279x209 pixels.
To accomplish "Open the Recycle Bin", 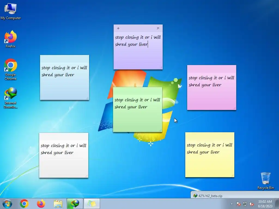I will pos(265,181).
